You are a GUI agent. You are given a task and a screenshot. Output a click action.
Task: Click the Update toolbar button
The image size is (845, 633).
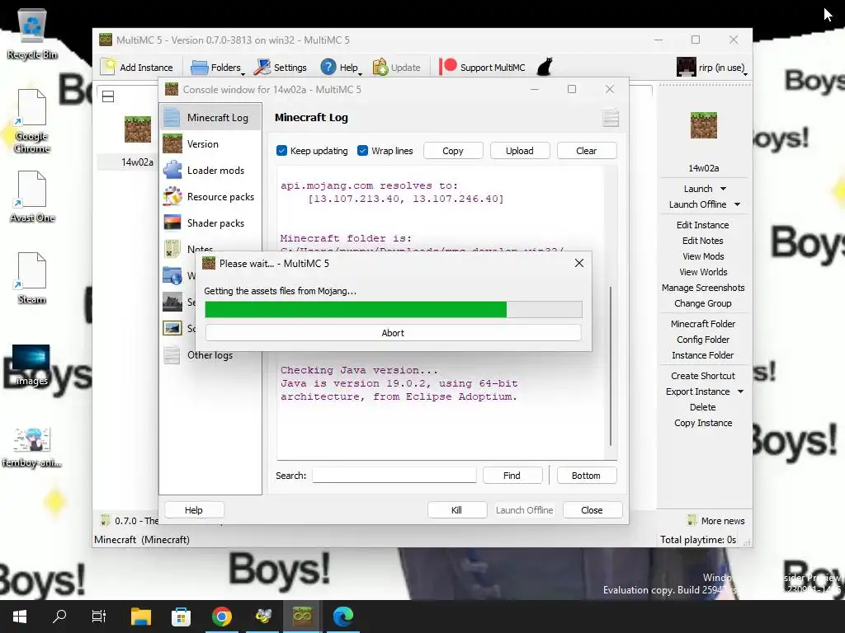(x=397, y=68)
